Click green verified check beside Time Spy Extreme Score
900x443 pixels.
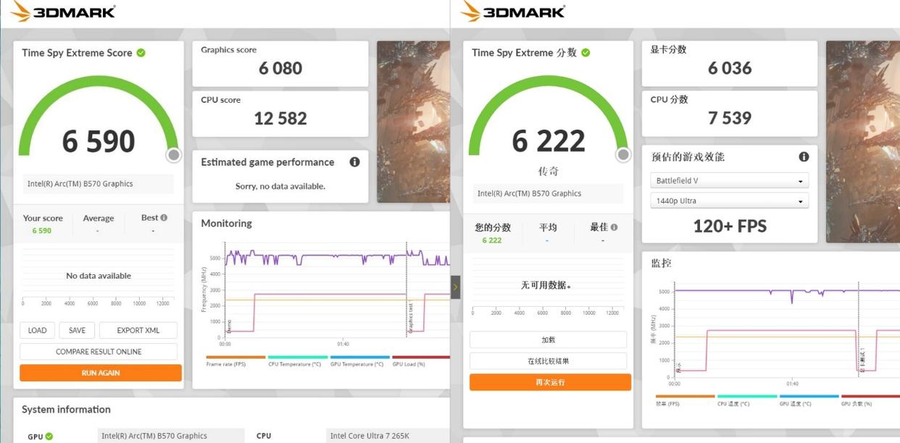click(141, 53)
